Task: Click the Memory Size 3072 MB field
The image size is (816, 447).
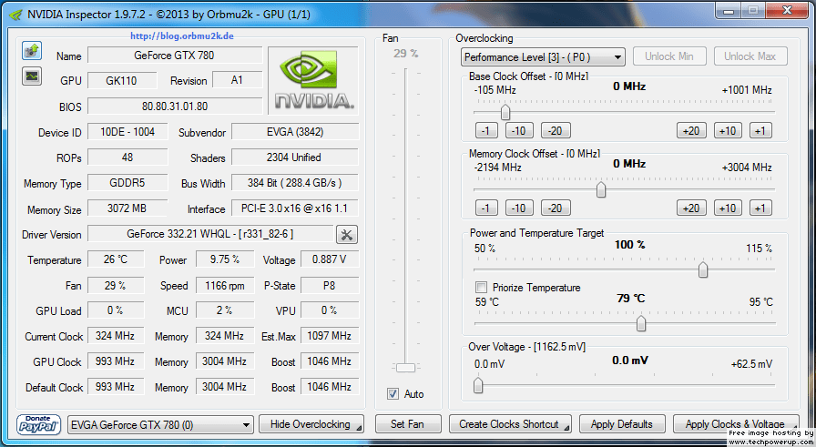Action: click(127, 208)
